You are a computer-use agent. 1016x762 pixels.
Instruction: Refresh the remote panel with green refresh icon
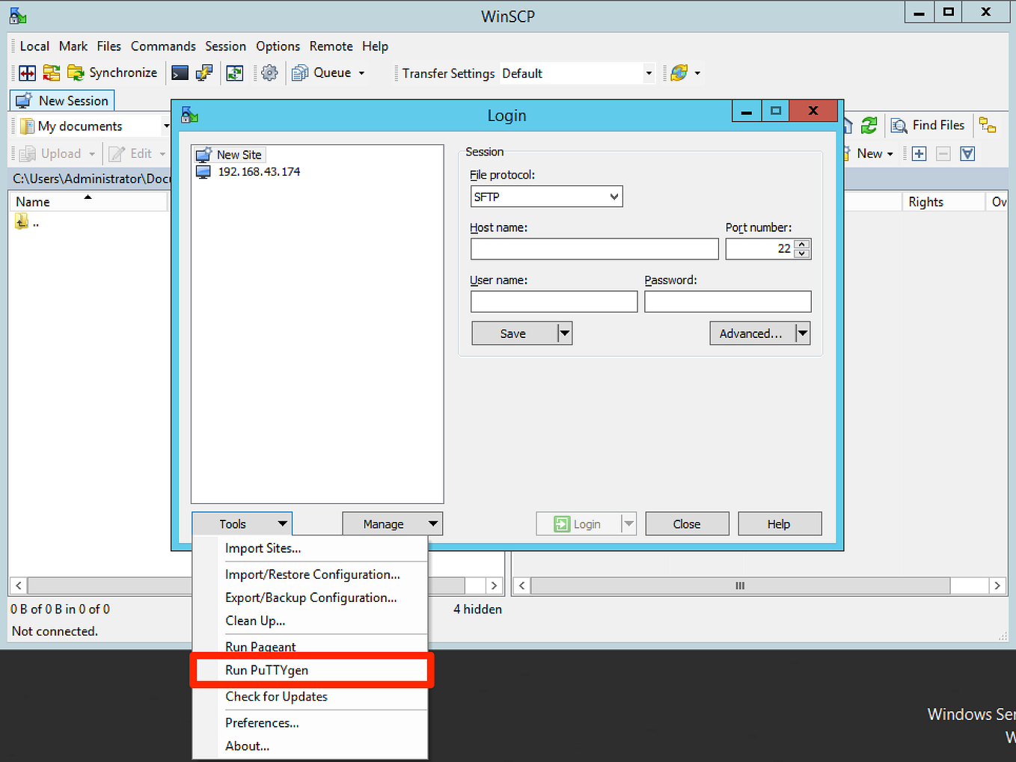pyautogui.click(x=869, y=126)
